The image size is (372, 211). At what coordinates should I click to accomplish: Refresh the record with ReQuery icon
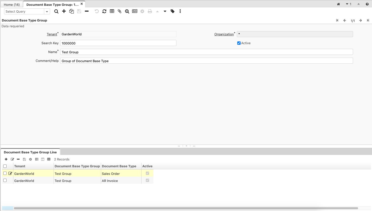pyautogui.click(x=104, y=11)
